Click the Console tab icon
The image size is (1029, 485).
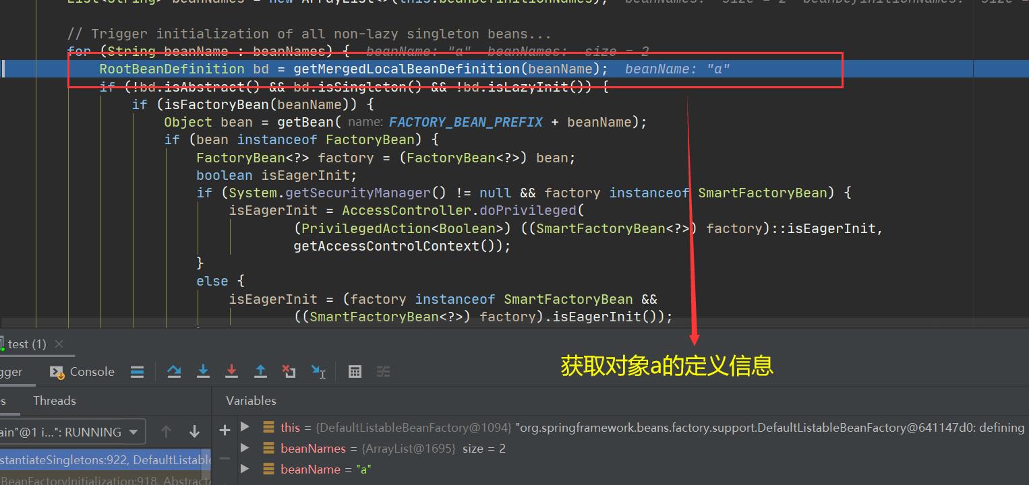pyautogui.click(x=57, y=372)
